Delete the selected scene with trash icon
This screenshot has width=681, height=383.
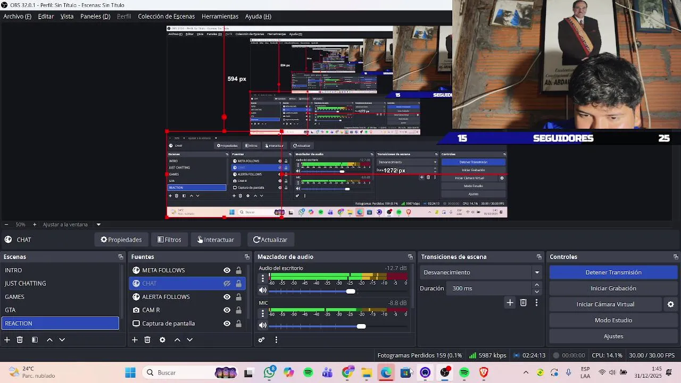click(x=20, y=339)
